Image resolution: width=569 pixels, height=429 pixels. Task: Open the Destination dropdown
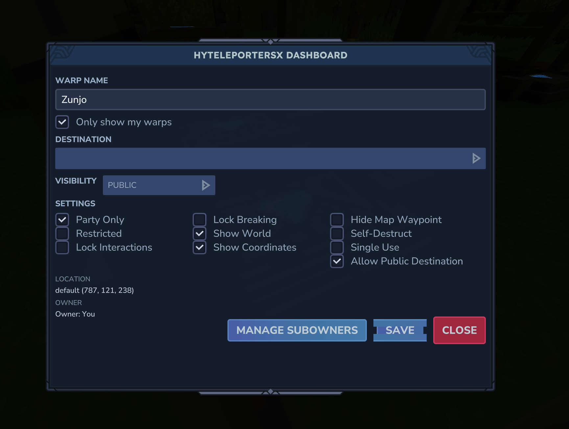click(263, 159)
